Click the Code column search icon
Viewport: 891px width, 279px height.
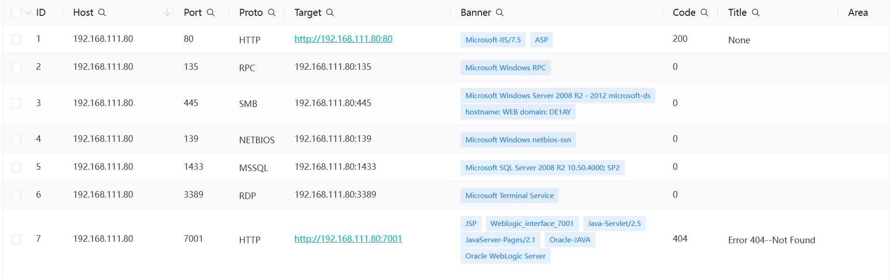[x=705, y=13]
